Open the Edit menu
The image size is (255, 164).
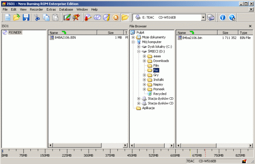14,9
